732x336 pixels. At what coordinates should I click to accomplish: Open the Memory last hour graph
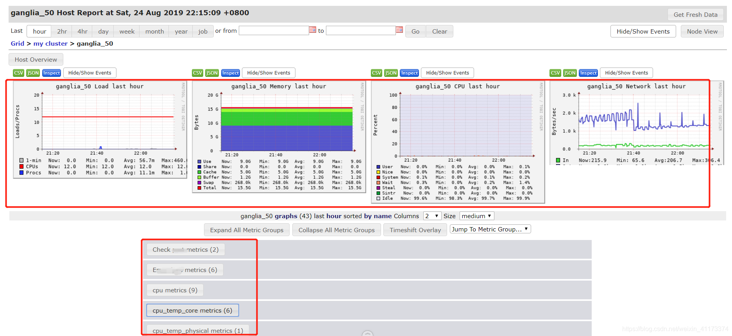279,137
